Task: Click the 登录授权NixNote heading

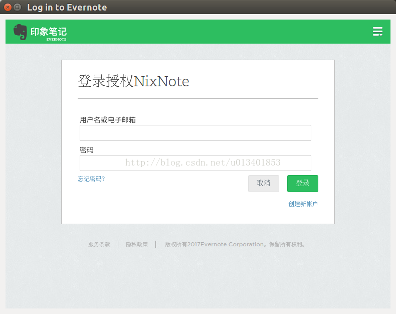Action: click(x=133, y=81)
